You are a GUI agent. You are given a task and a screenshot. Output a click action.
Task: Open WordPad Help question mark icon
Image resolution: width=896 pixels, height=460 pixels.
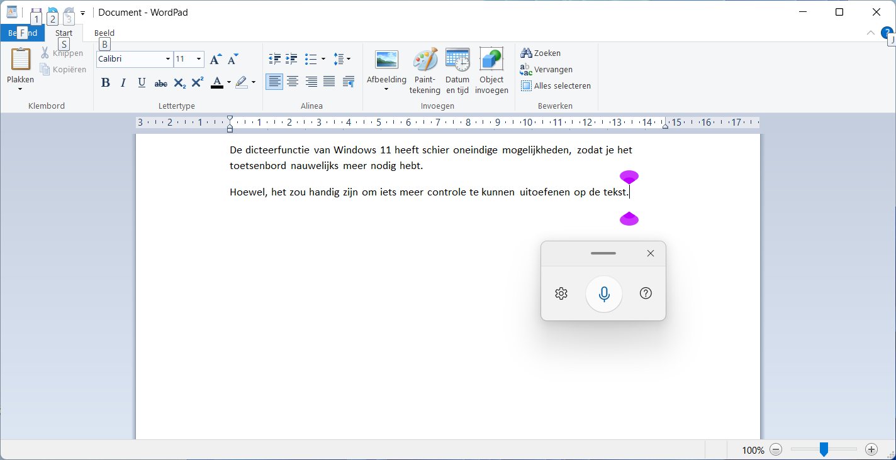click(x=887, y=33)
